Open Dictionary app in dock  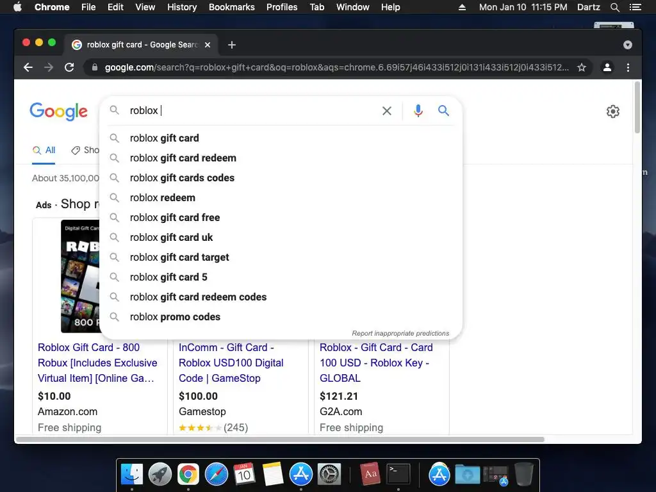(x=370, y=474)
